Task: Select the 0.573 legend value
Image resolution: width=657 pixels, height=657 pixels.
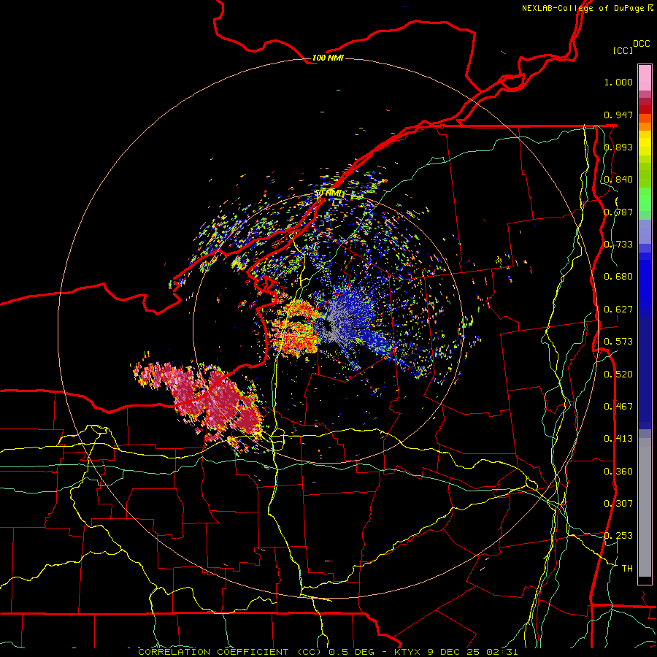Action: tap(618, 342)
